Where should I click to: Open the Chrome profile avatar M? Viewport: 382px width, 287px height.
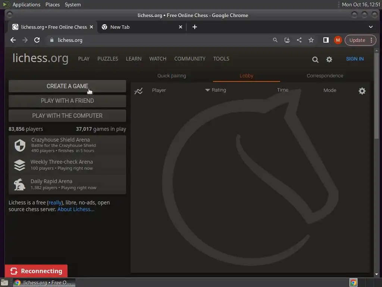tap(338, 40)
